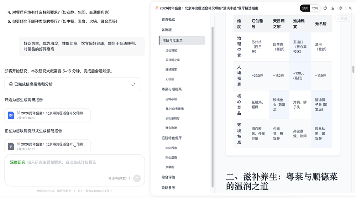Click the 五道口 (核心高校区) location cell
Viewport: 356px width, 198px height.
300,47
